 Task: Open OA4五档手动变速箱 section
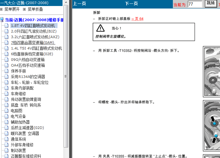coord(28,65)
